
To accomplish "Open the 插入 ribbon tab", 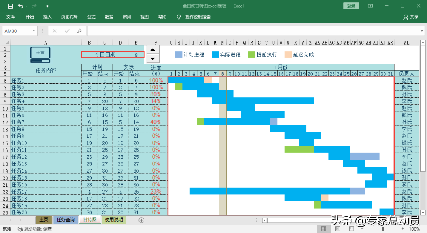I will click(x=47, y=17).
